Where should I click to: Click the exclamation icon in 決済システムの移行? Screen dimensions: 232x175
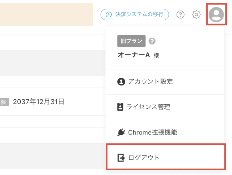pos(109,14)
